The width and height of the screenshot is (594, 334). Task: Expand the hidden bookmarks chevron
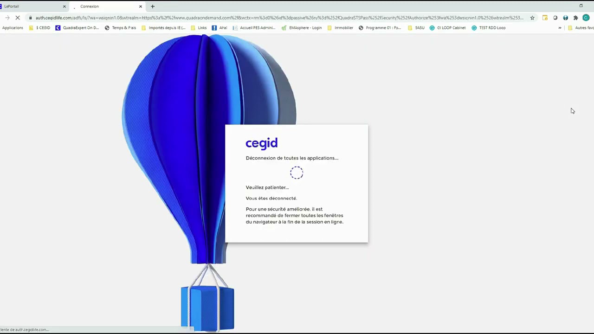(560, 28)
